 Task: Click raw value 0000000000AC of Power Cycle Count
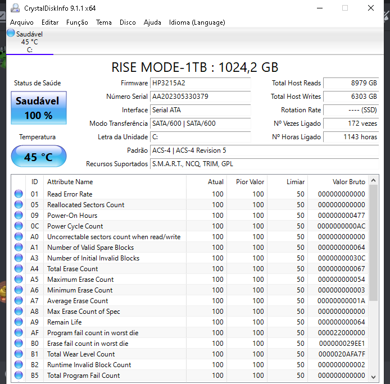pyautogui.click(x=341, y=226)
